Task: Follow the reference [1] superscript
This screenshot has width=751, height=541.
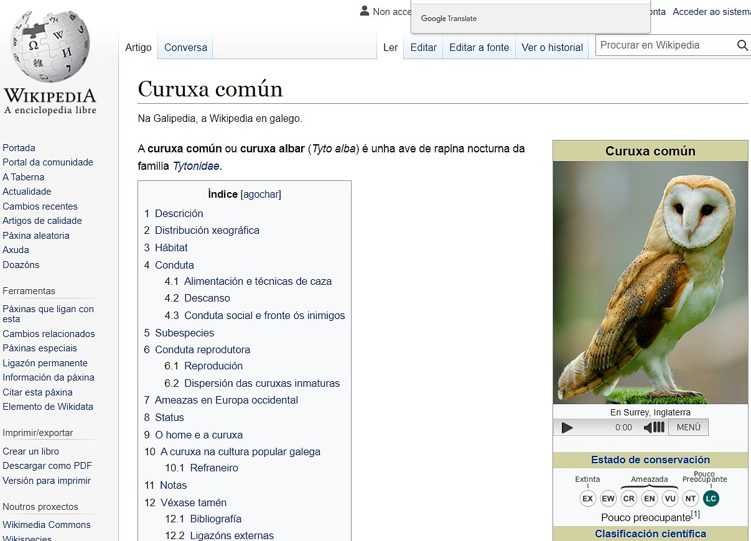Action: pos(696,514)
